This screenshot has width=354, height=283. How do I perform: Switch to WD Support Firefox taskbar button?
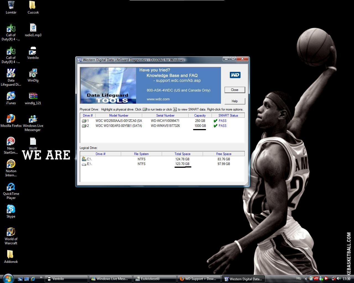pyautogui.click(x=199, y=279)
